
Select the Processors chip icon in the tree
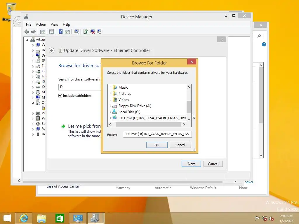click(38, 118)
